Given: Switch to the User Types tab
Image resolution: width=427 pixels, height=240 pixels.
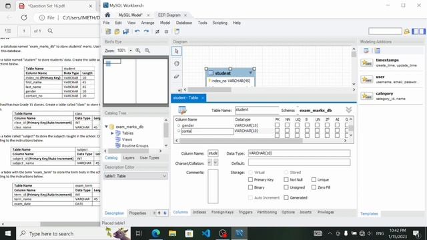Looking at the screenshot, I should [149, 158].
